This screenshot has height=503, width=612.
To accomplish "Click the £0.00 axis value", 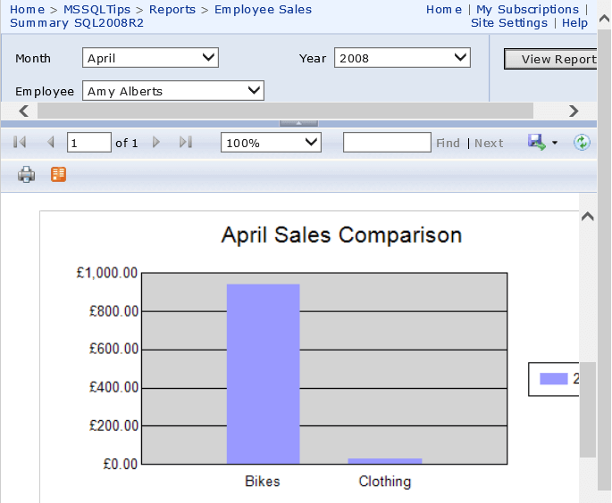I will 121,464.
